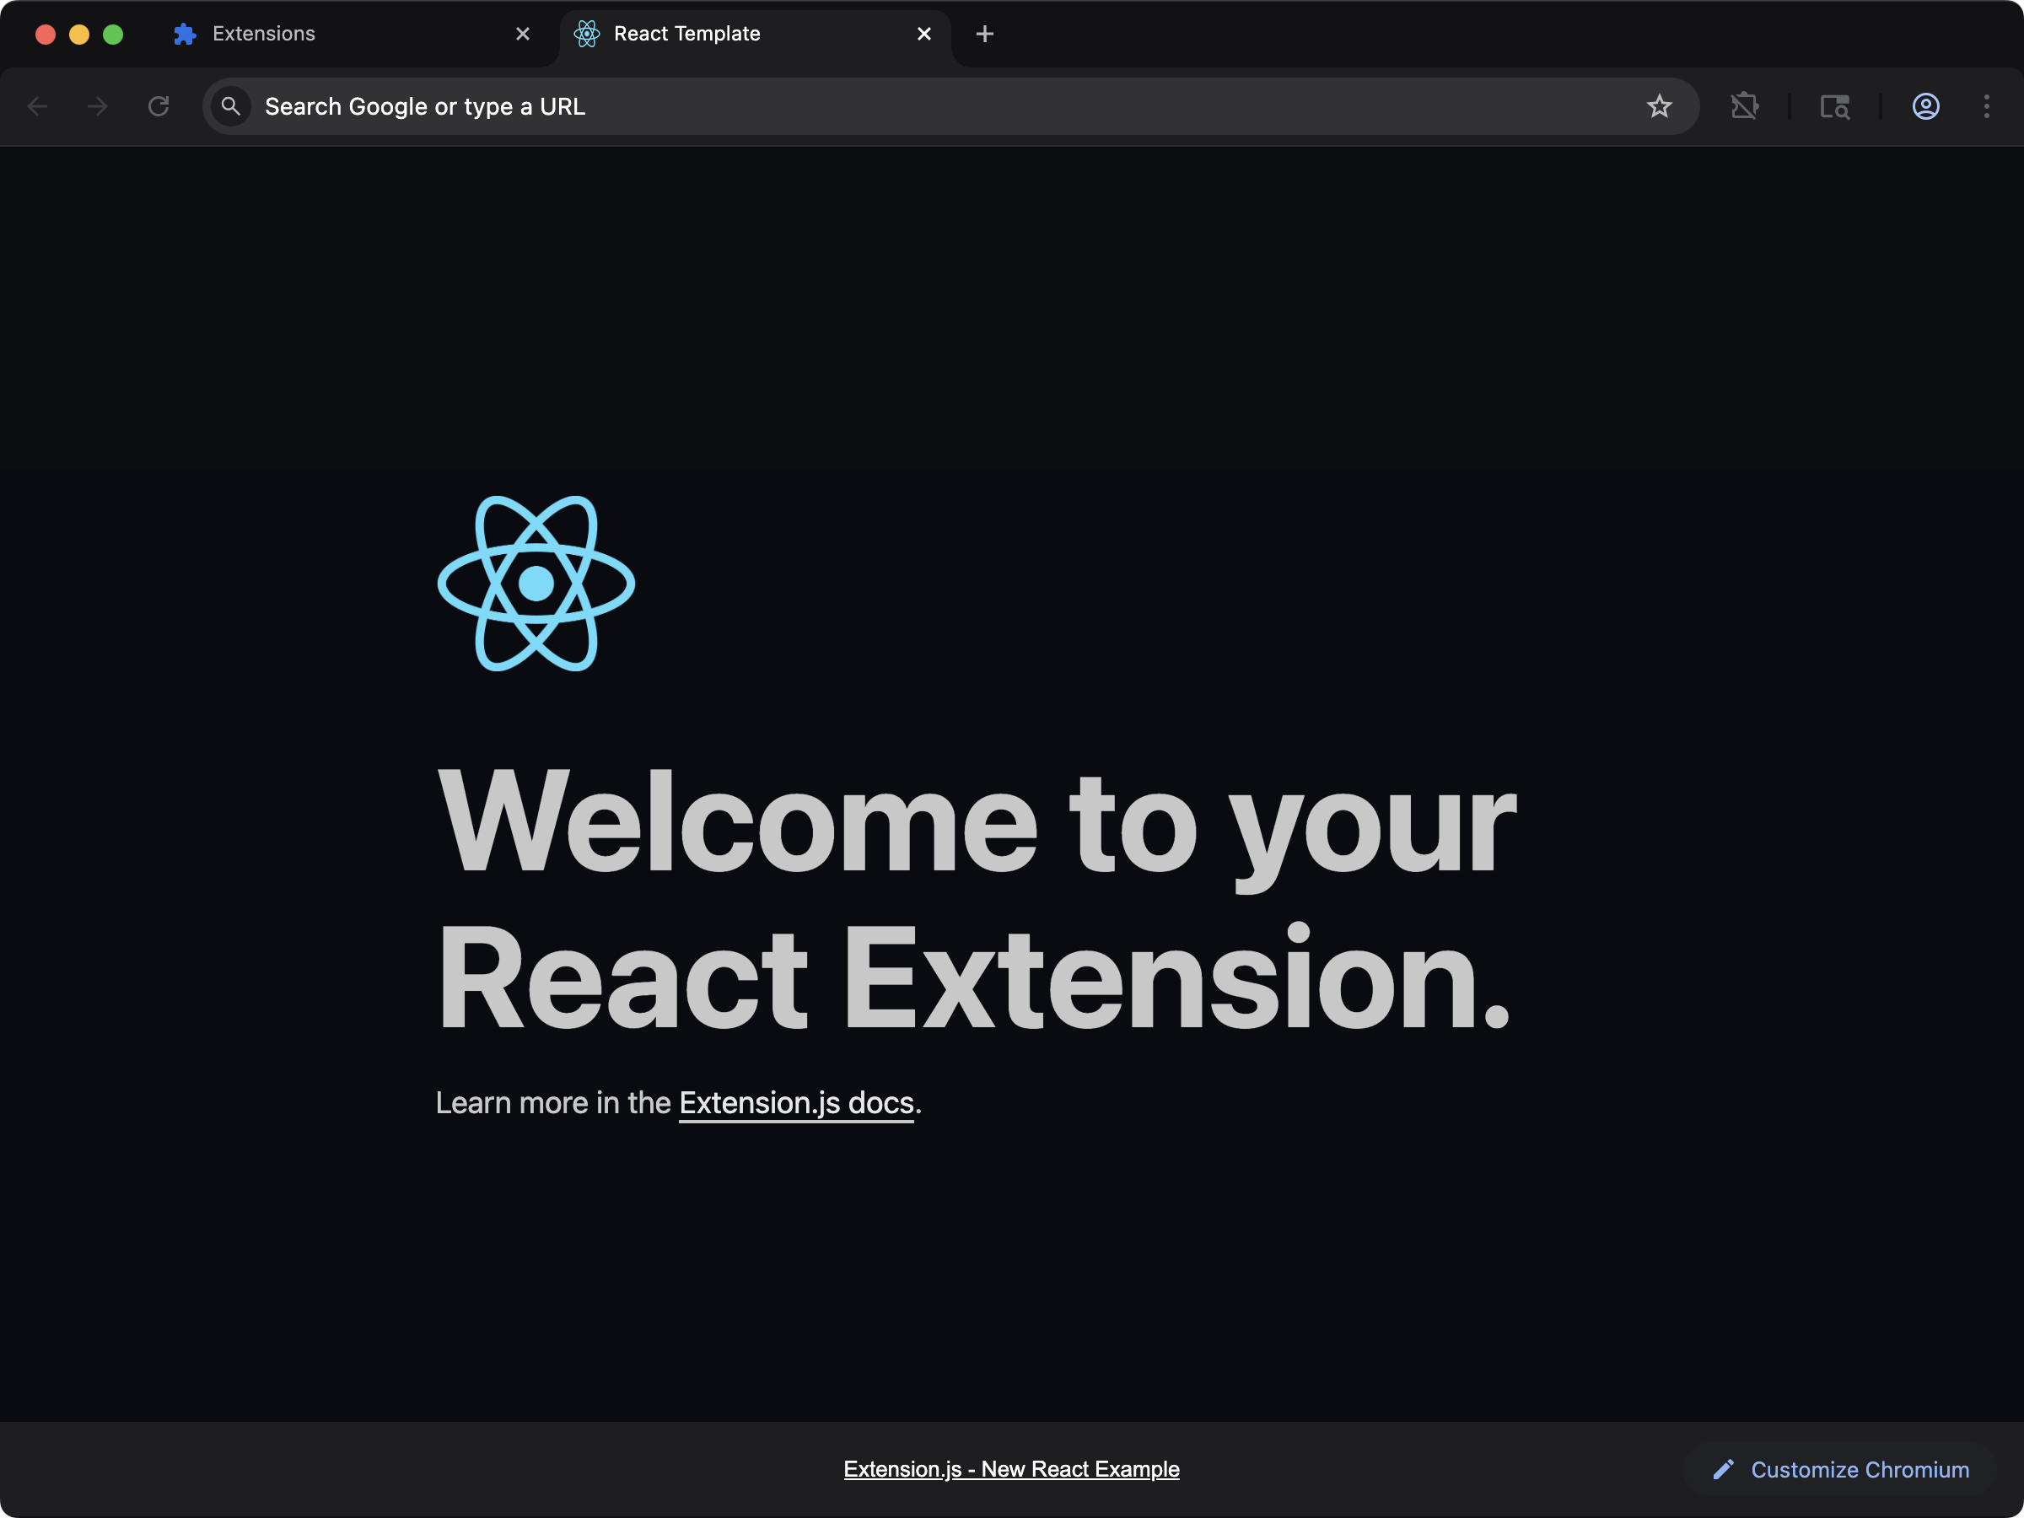Click the forward navigation arrow
Image resolution: width=2024 pixels, height=1518 pixels.
tap(97, 106)
